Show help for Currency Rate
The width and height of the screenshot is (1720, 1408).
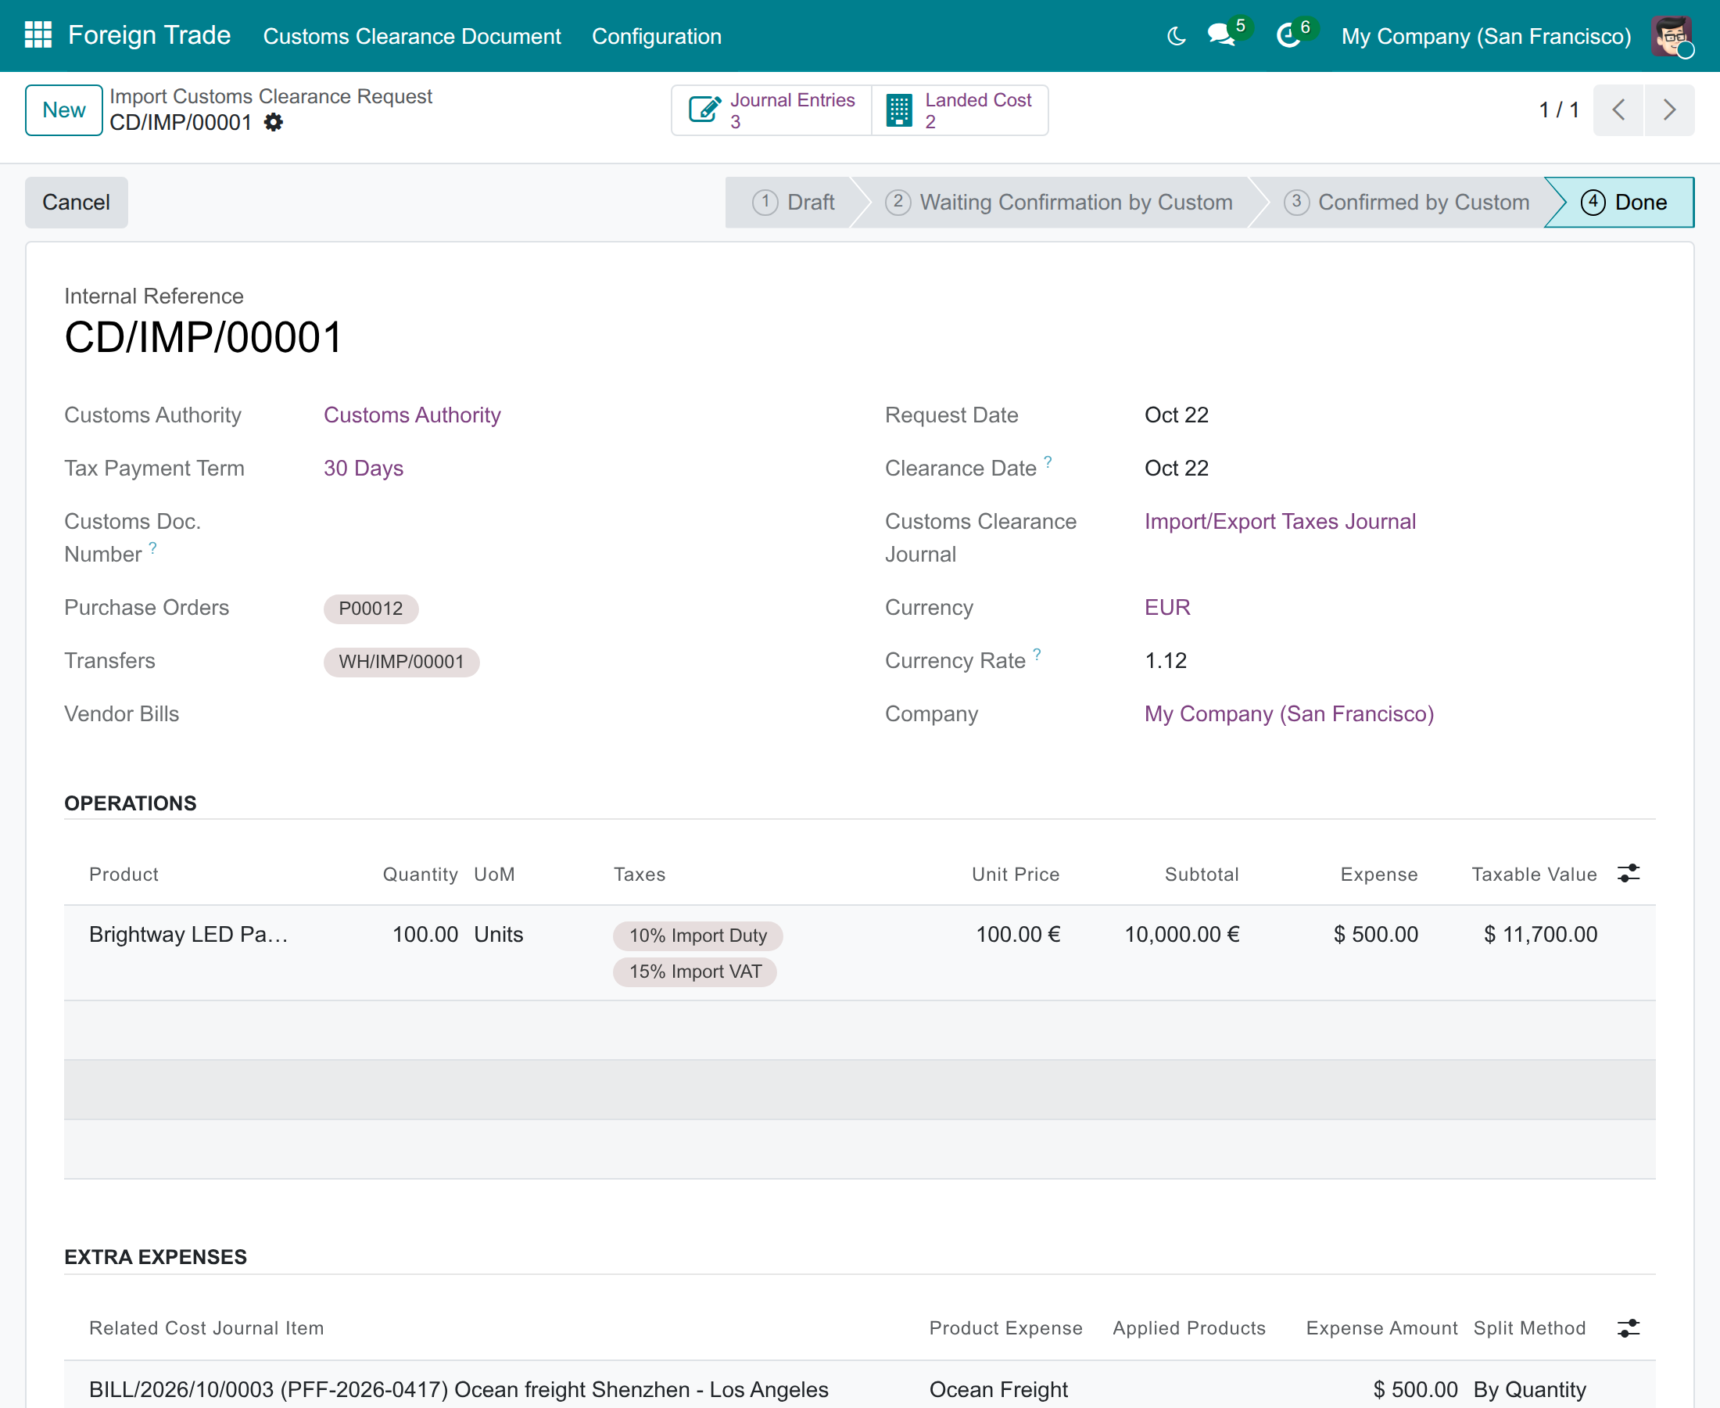1037,654
